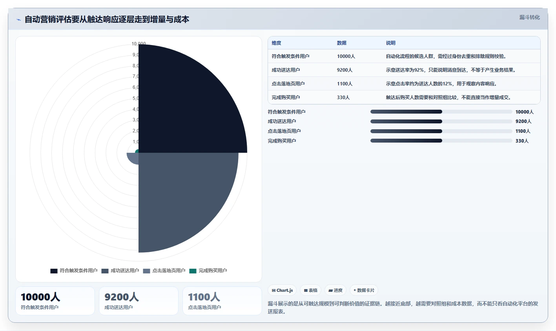Click the 330人 table value
This screenshot has width=556, height=331.
343,98
